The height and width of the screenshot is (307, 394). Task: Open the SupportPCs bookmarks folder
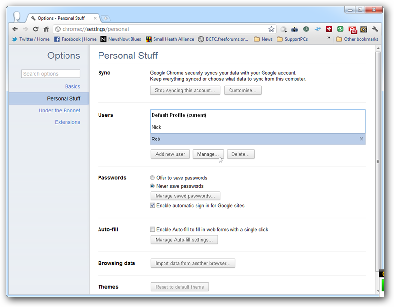pos(292,39)
